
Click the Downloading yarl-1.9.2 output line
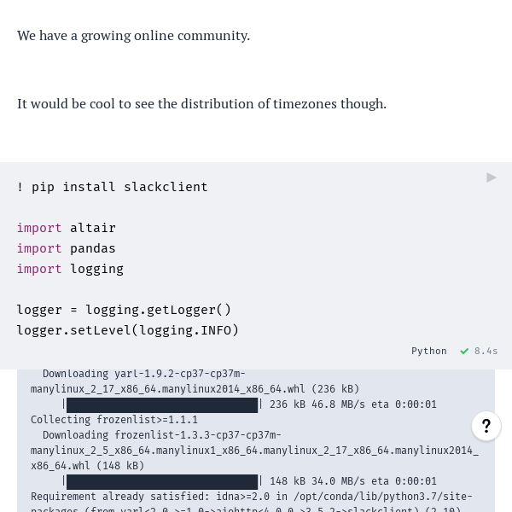(143, 374)
